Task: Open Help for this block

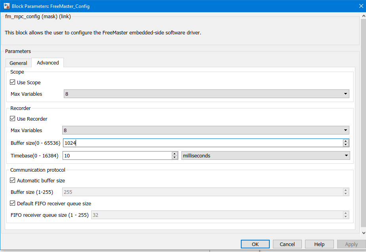Action: click(x=319, y=244)
